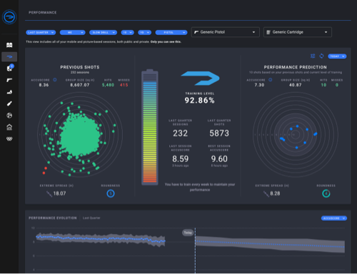Open the scope icon in the sidebar
Viewport: 357px width, 274px height.
9,92
